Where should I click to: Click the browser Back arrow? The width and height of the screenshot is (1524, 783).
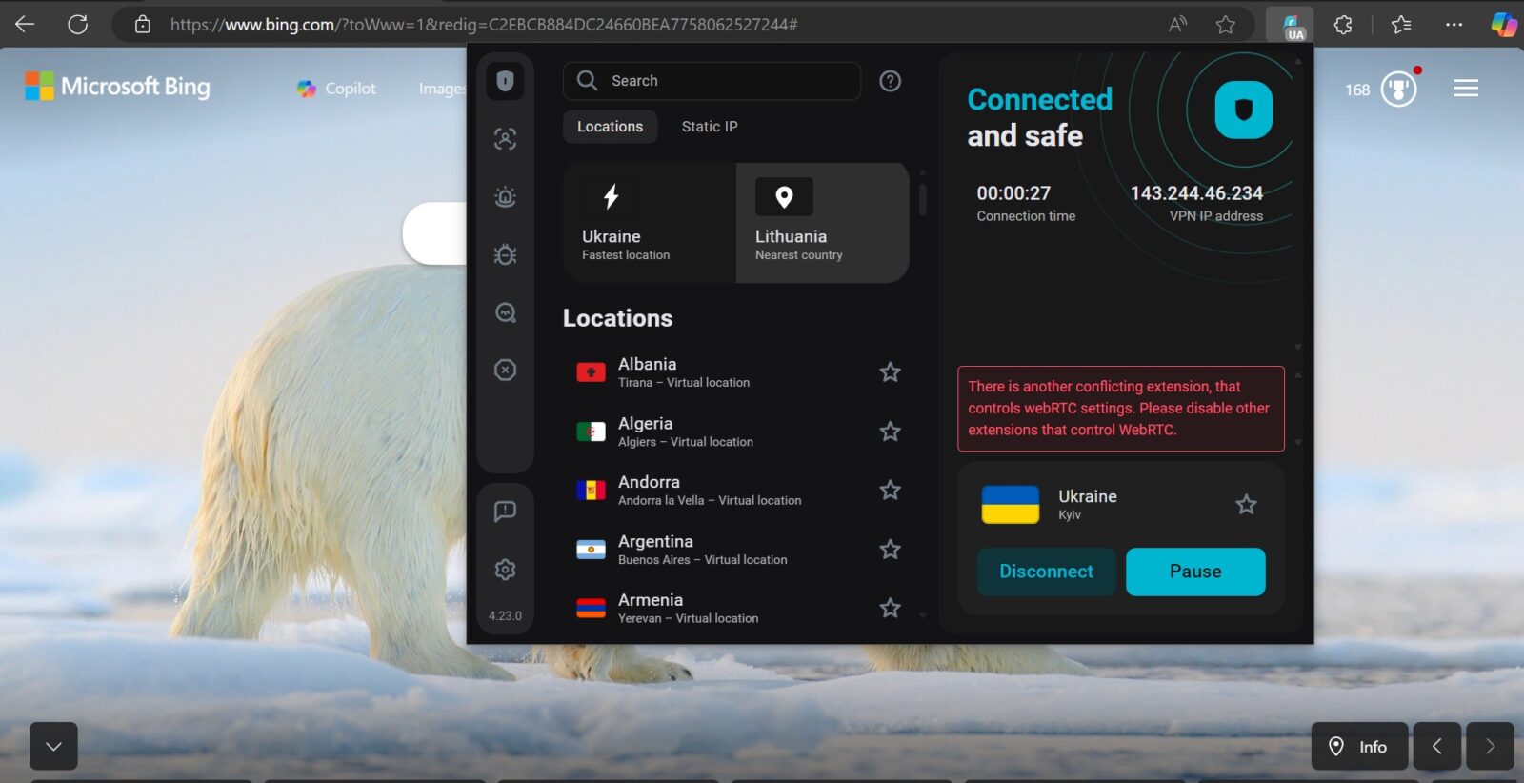pyautogui.click(x=25, y=25)
